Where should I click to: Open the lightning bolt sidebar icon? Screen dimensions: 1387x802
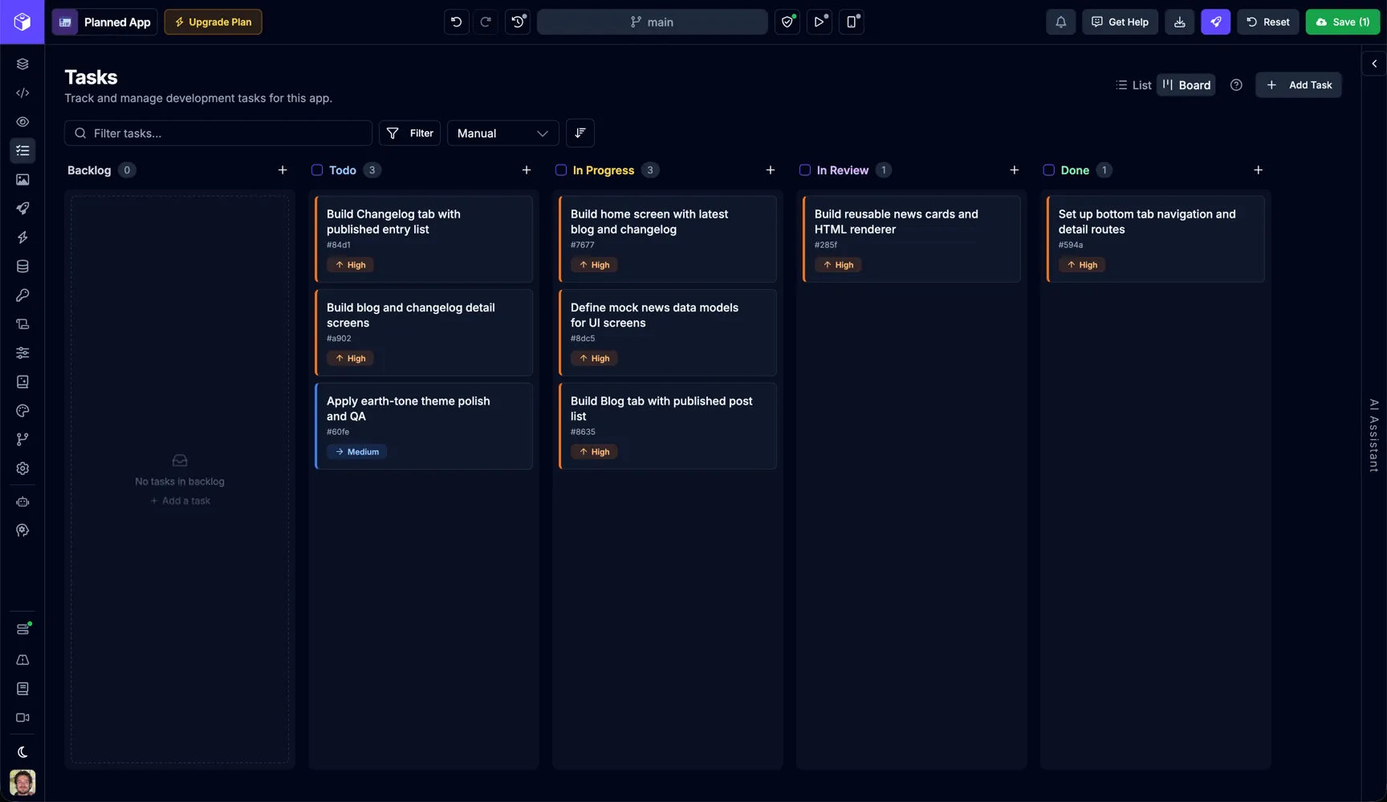pos(22,238)
